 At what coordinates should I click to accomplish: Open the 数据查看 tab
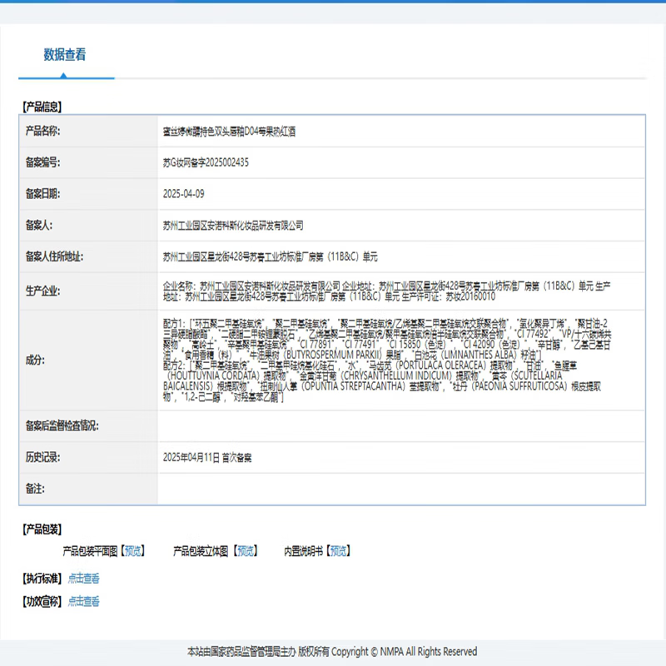(x=65, y=55)
